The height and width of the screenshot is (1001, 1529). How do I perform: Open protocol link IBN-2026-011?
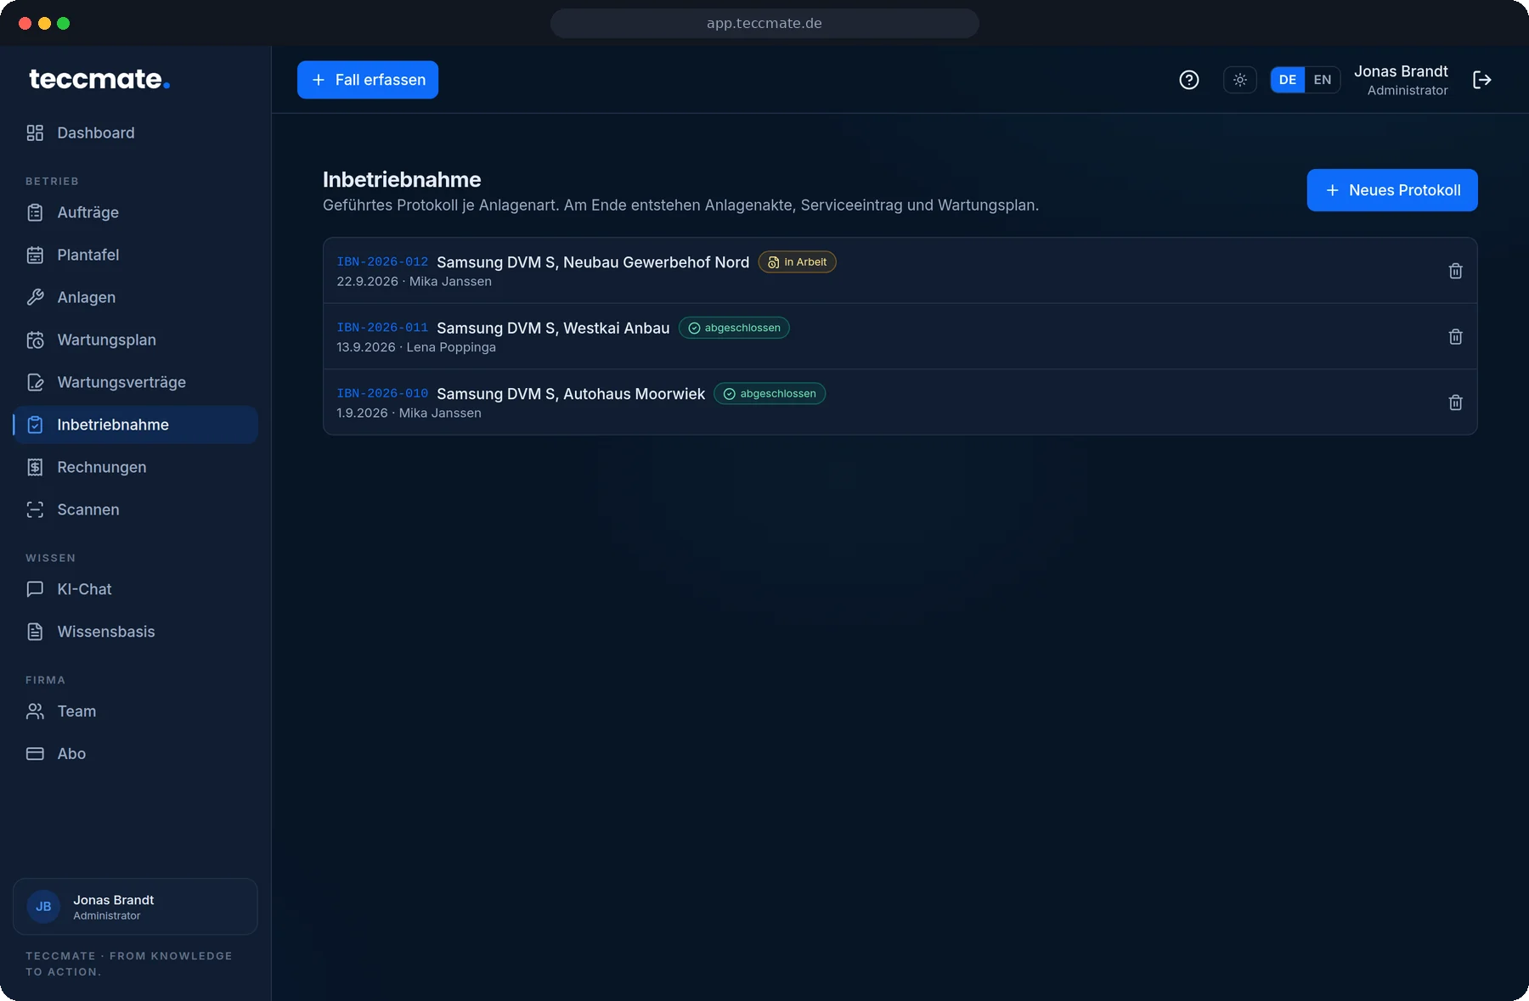[x=382, y=328]
